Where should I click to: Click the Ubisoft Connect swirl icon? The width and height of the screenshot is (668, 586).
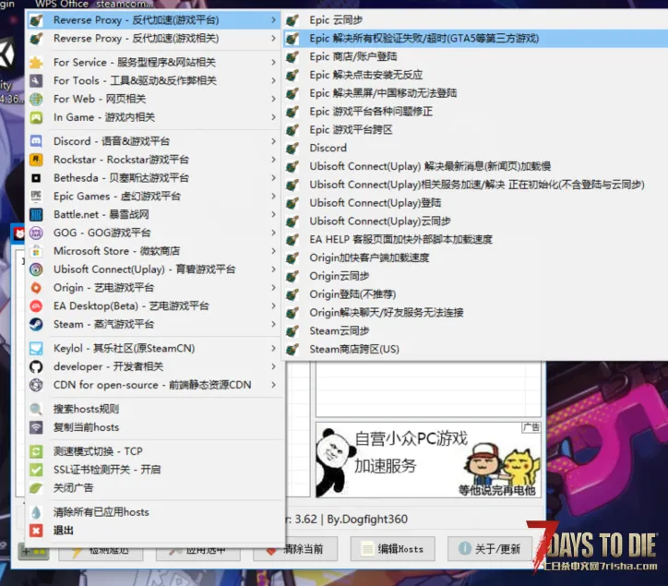coord(36,269)
